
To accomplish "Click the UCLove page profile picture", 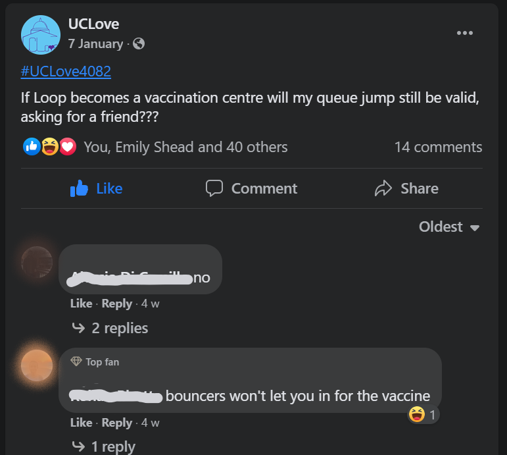I will [x=41, y=35].
